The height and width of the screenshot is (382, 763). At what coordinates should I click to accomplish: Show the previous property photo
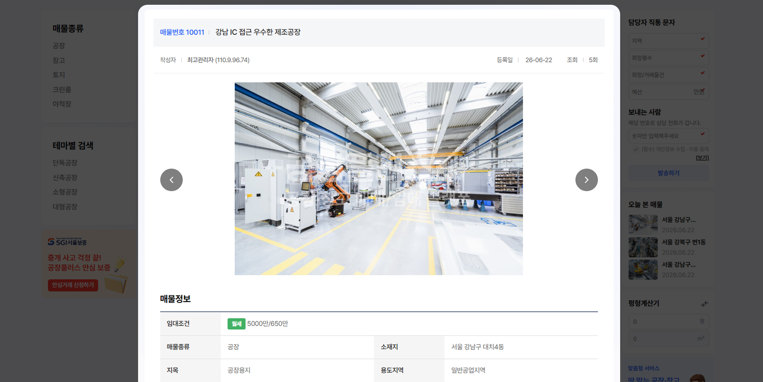coord(171,180)
